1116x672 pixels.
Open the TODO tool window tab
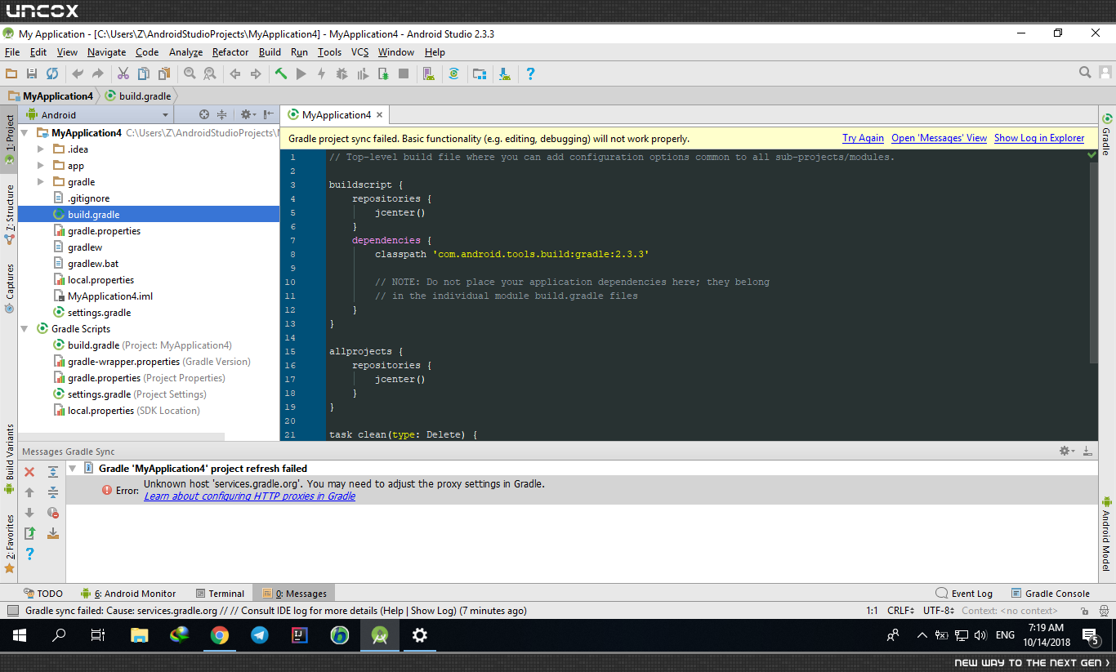click(42, 594)
